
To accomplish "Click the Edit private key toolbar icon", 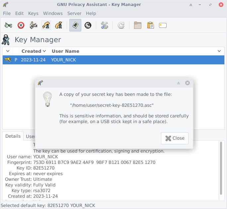I will pyautogui.click(x=8, y=25).
